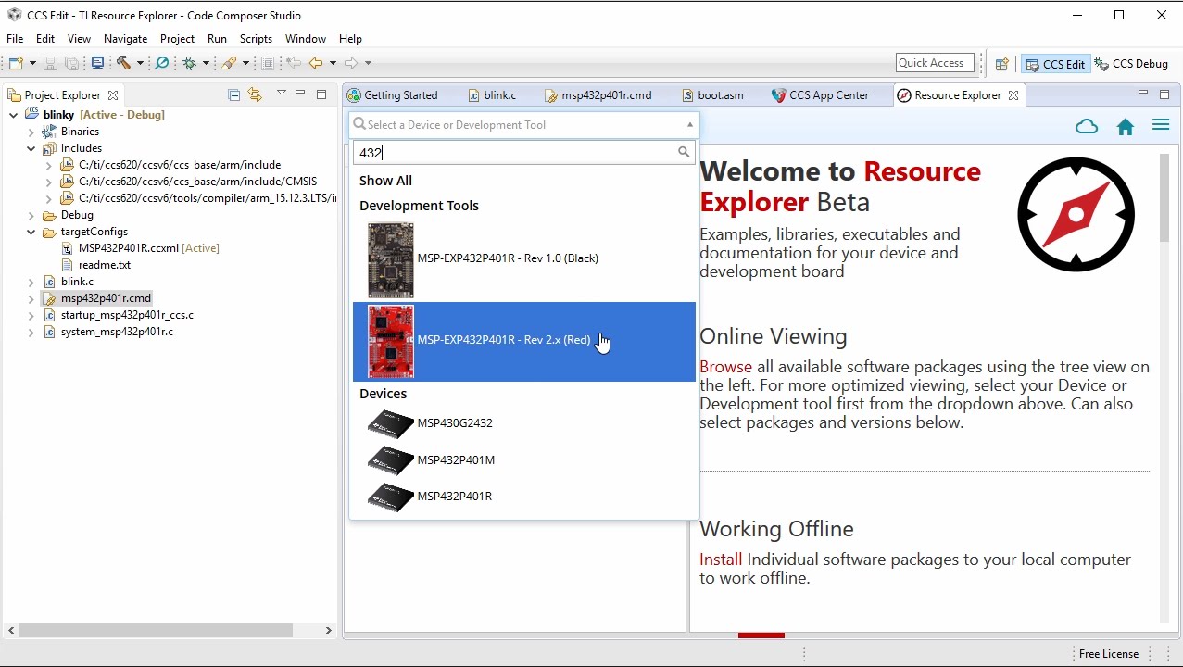The width and height of the screenshot is (1183, 667).
Task: Select MSP430G2432 device
Action: [x=524, y=423]
